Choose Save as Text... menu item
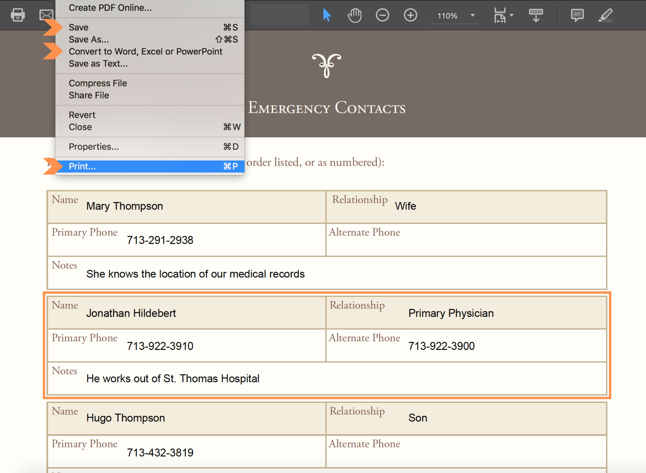 tap(150, 64)
